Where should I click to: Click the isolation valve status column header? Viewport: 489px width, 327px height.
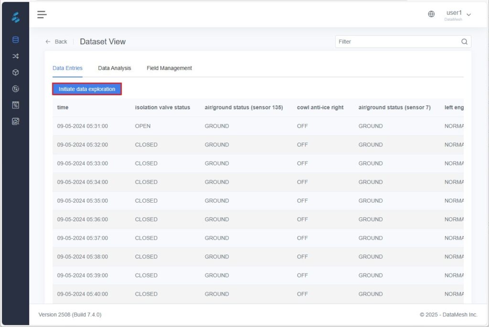(x=162, y=108)
